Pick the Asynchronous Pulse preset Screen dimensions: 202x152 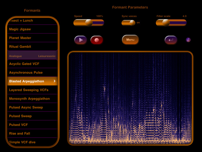point(32,73)
